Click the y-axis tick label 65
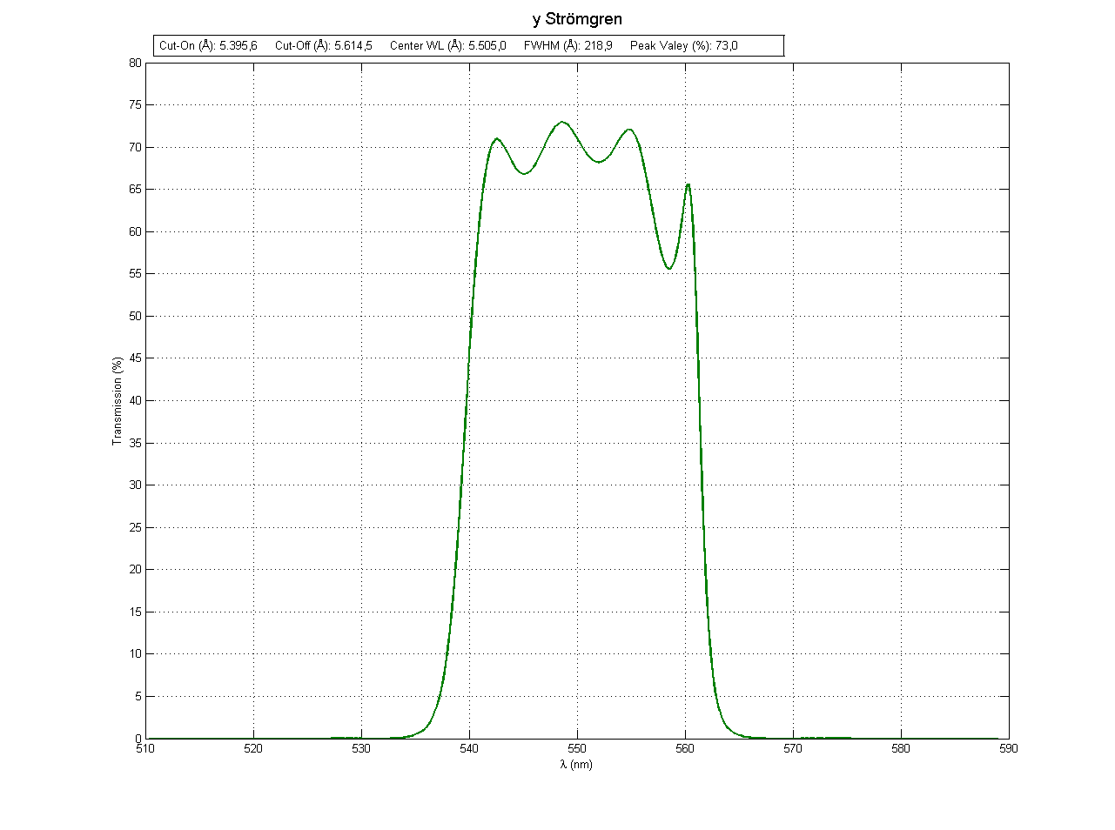Image resolution: width=1115 pixels, height=830 pixels. click(x=136, y=190)
